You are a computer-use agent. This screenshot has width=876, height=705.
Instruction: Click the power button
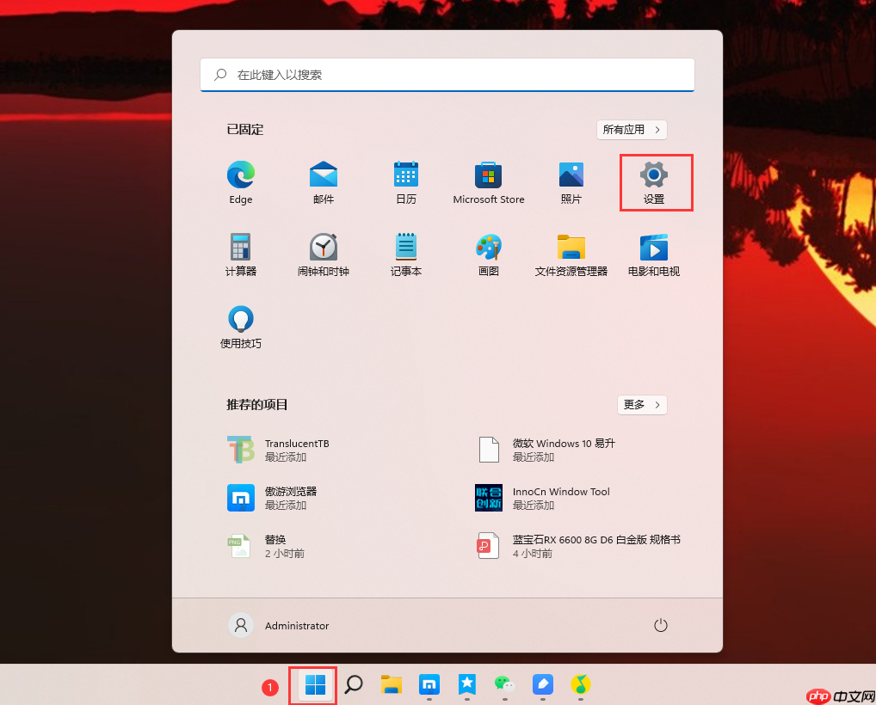pyautogui.click(x=660, y=625)
